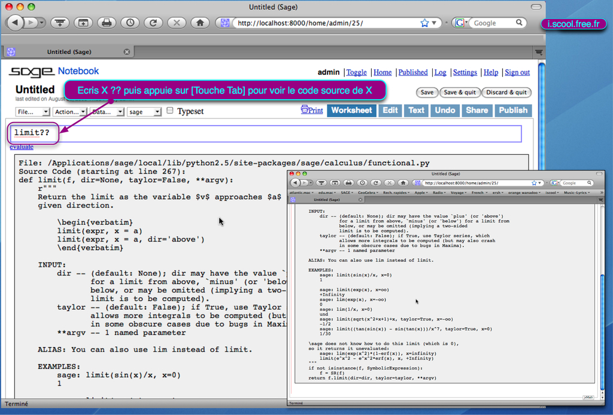Open the Publish tab

[513, 111]
